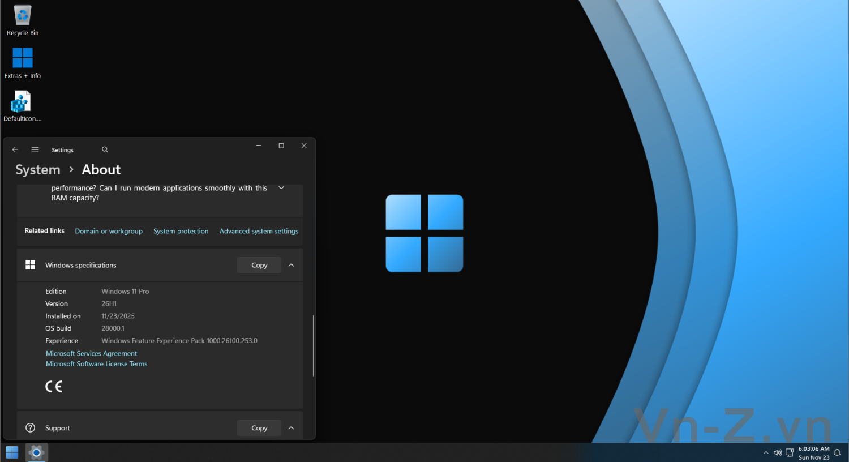849x462 pixels.
Task: Open the Extras + Info desktop icon
Action: pos(23,62)
